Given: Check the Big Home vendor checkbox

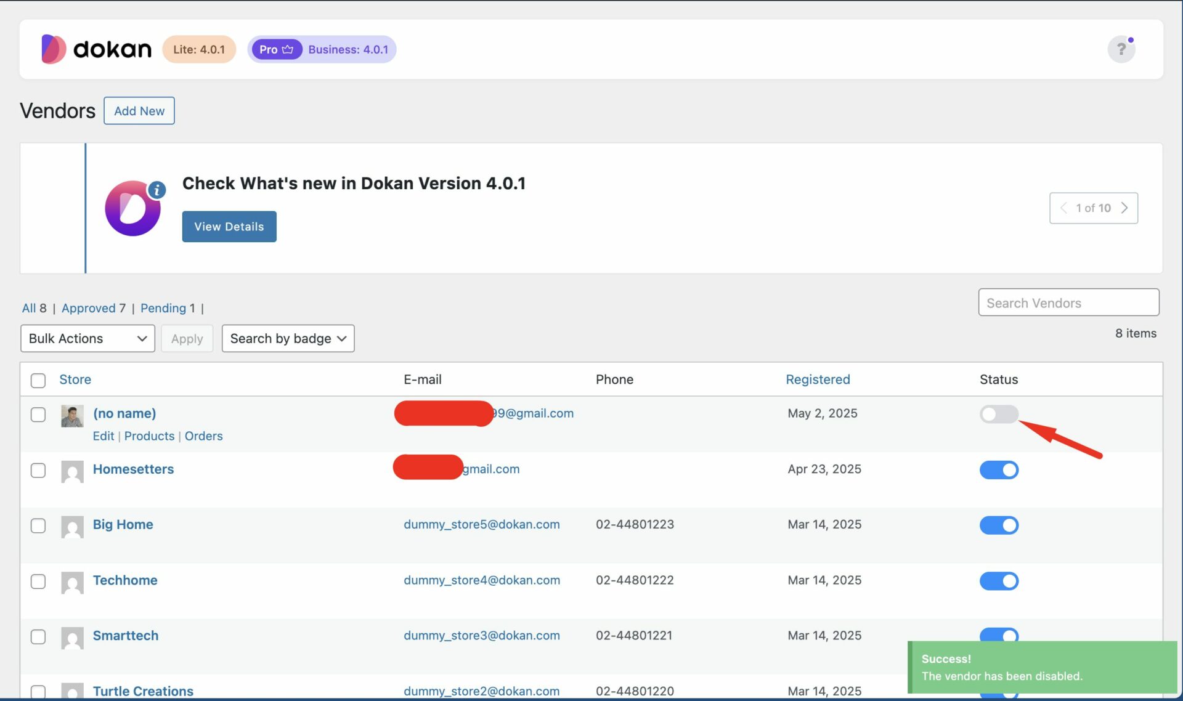Looking at the screenshot, I should [38, 526].
